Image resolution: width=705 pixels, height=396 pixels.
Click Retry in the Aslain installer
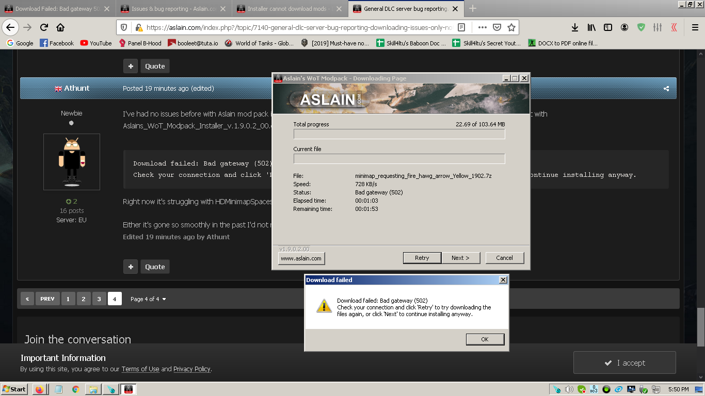[422, 258]
